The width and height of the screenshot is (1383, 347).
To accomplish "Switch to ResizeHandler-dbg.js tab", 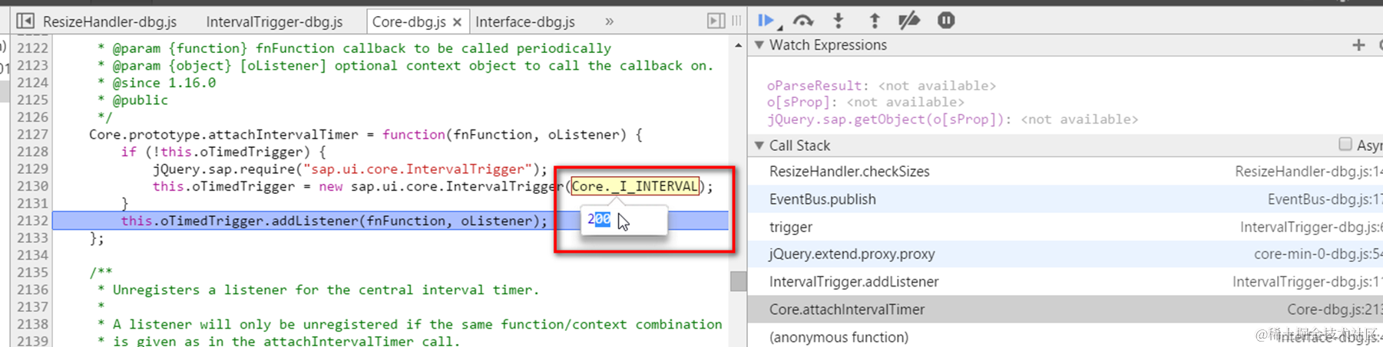I will point(110,21).
